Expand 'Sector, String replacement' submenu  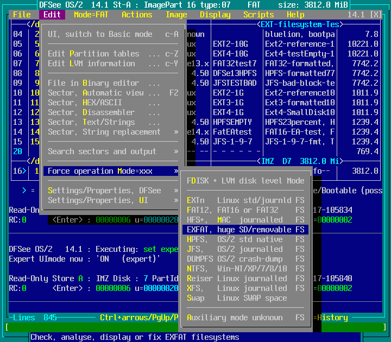tap(113, 131)
